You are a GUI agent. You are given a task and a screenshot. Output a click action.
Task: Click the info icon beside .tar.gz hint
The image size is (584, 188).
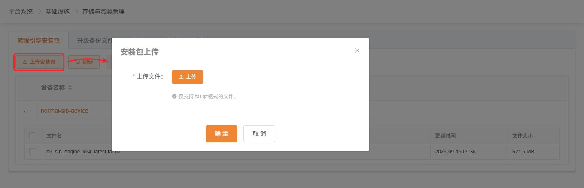[x=174, y=97]
